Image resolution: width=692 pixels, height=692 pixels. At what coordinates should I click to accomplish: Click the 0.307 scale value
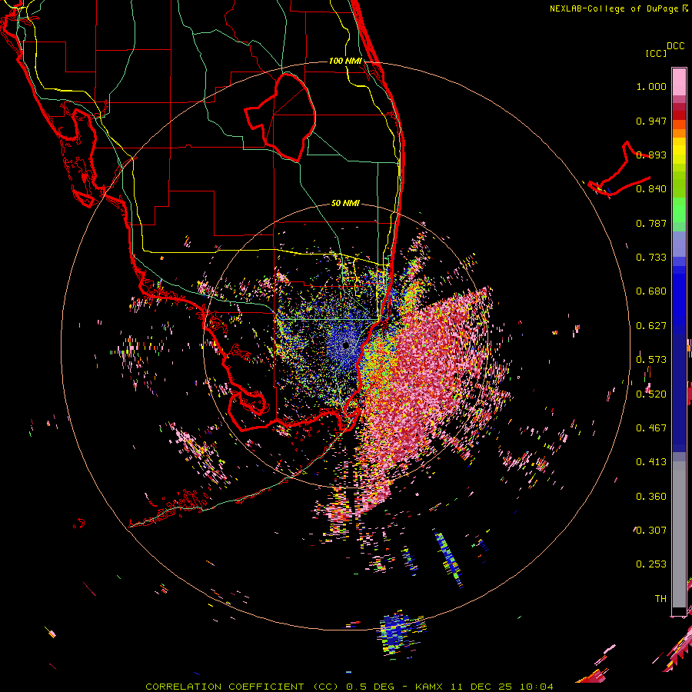pyautogui.click(x=651, y=530)
